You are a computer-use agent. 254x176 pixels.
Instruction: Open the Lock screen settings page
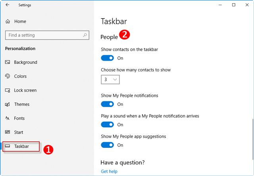(x=25, y=90)
